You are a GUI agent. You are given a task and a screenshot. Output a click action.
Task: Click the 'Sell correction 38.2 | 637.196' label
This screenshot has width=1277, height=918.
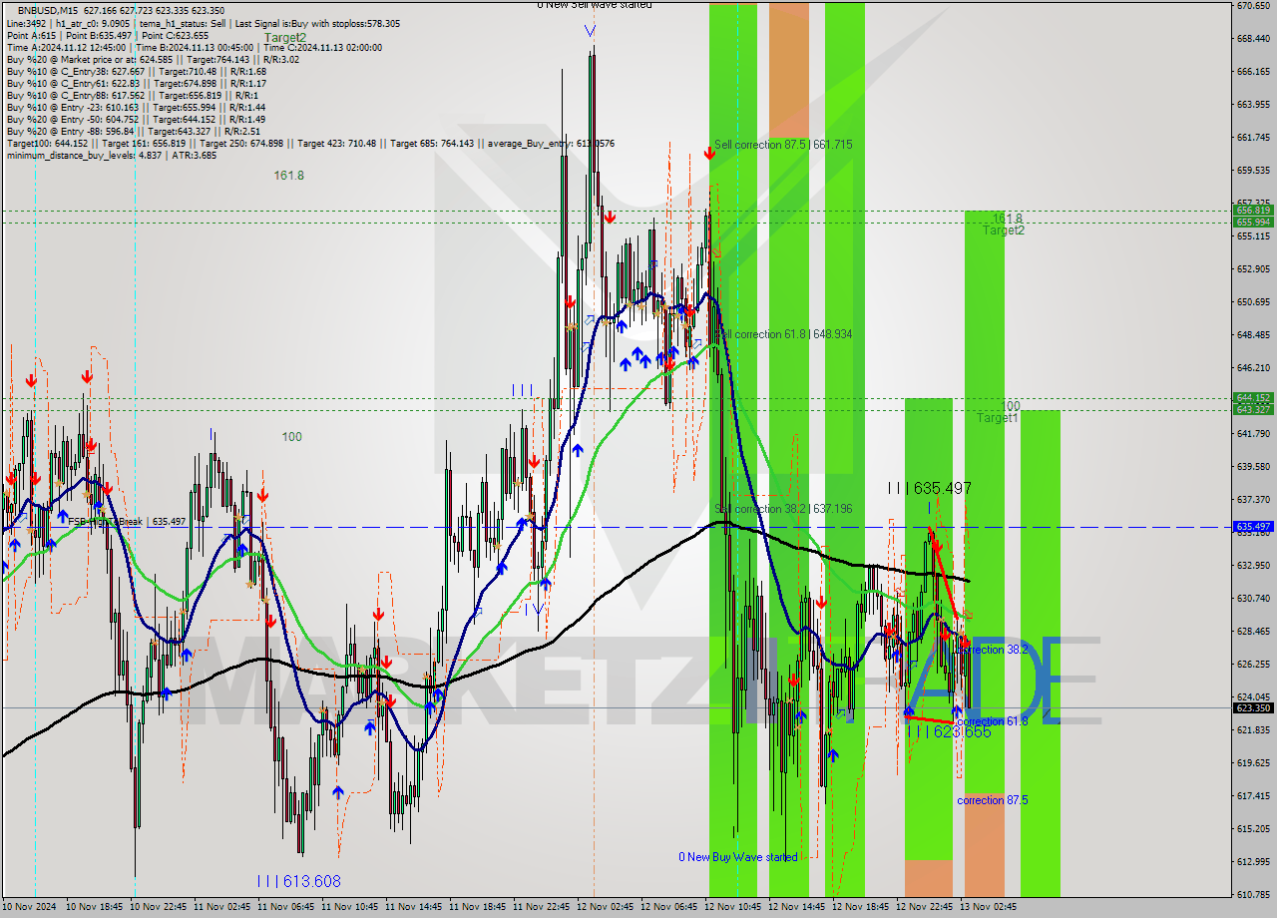[783, 509]
